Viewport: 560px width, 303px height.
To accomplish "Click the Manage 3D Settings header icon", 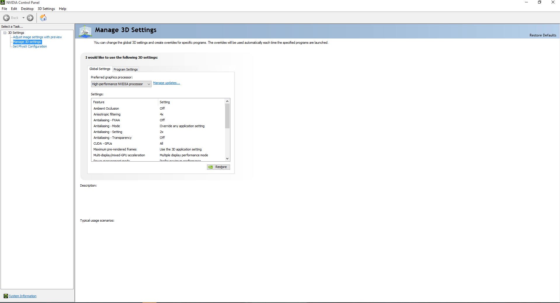I will 86,31.
